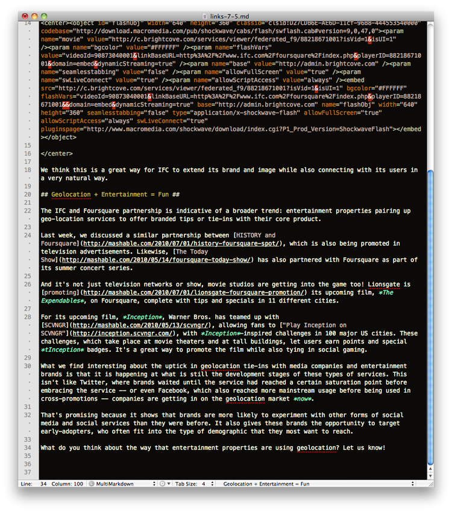Click the ></object> closing tag
The width and height of the screenshot is (452, 512).
pos(58,137)
